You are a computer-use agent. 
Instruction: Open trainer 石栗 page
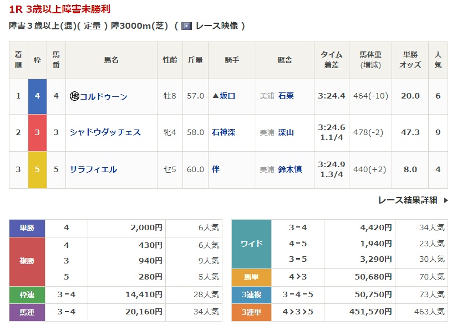point(286,96)
